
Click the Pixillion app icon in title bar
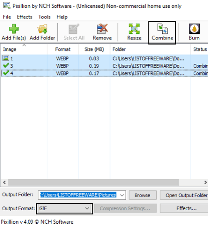(x=7, y=6)
